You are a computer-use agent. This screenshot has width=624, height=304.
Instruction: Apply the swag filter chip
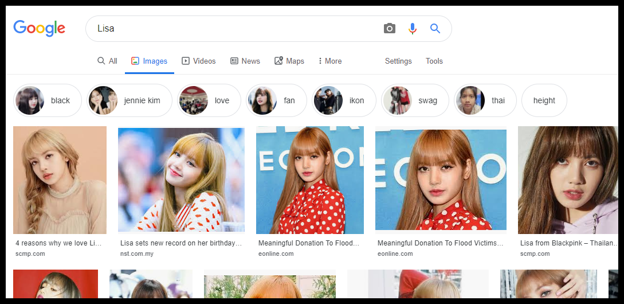[x=415, y=100]
